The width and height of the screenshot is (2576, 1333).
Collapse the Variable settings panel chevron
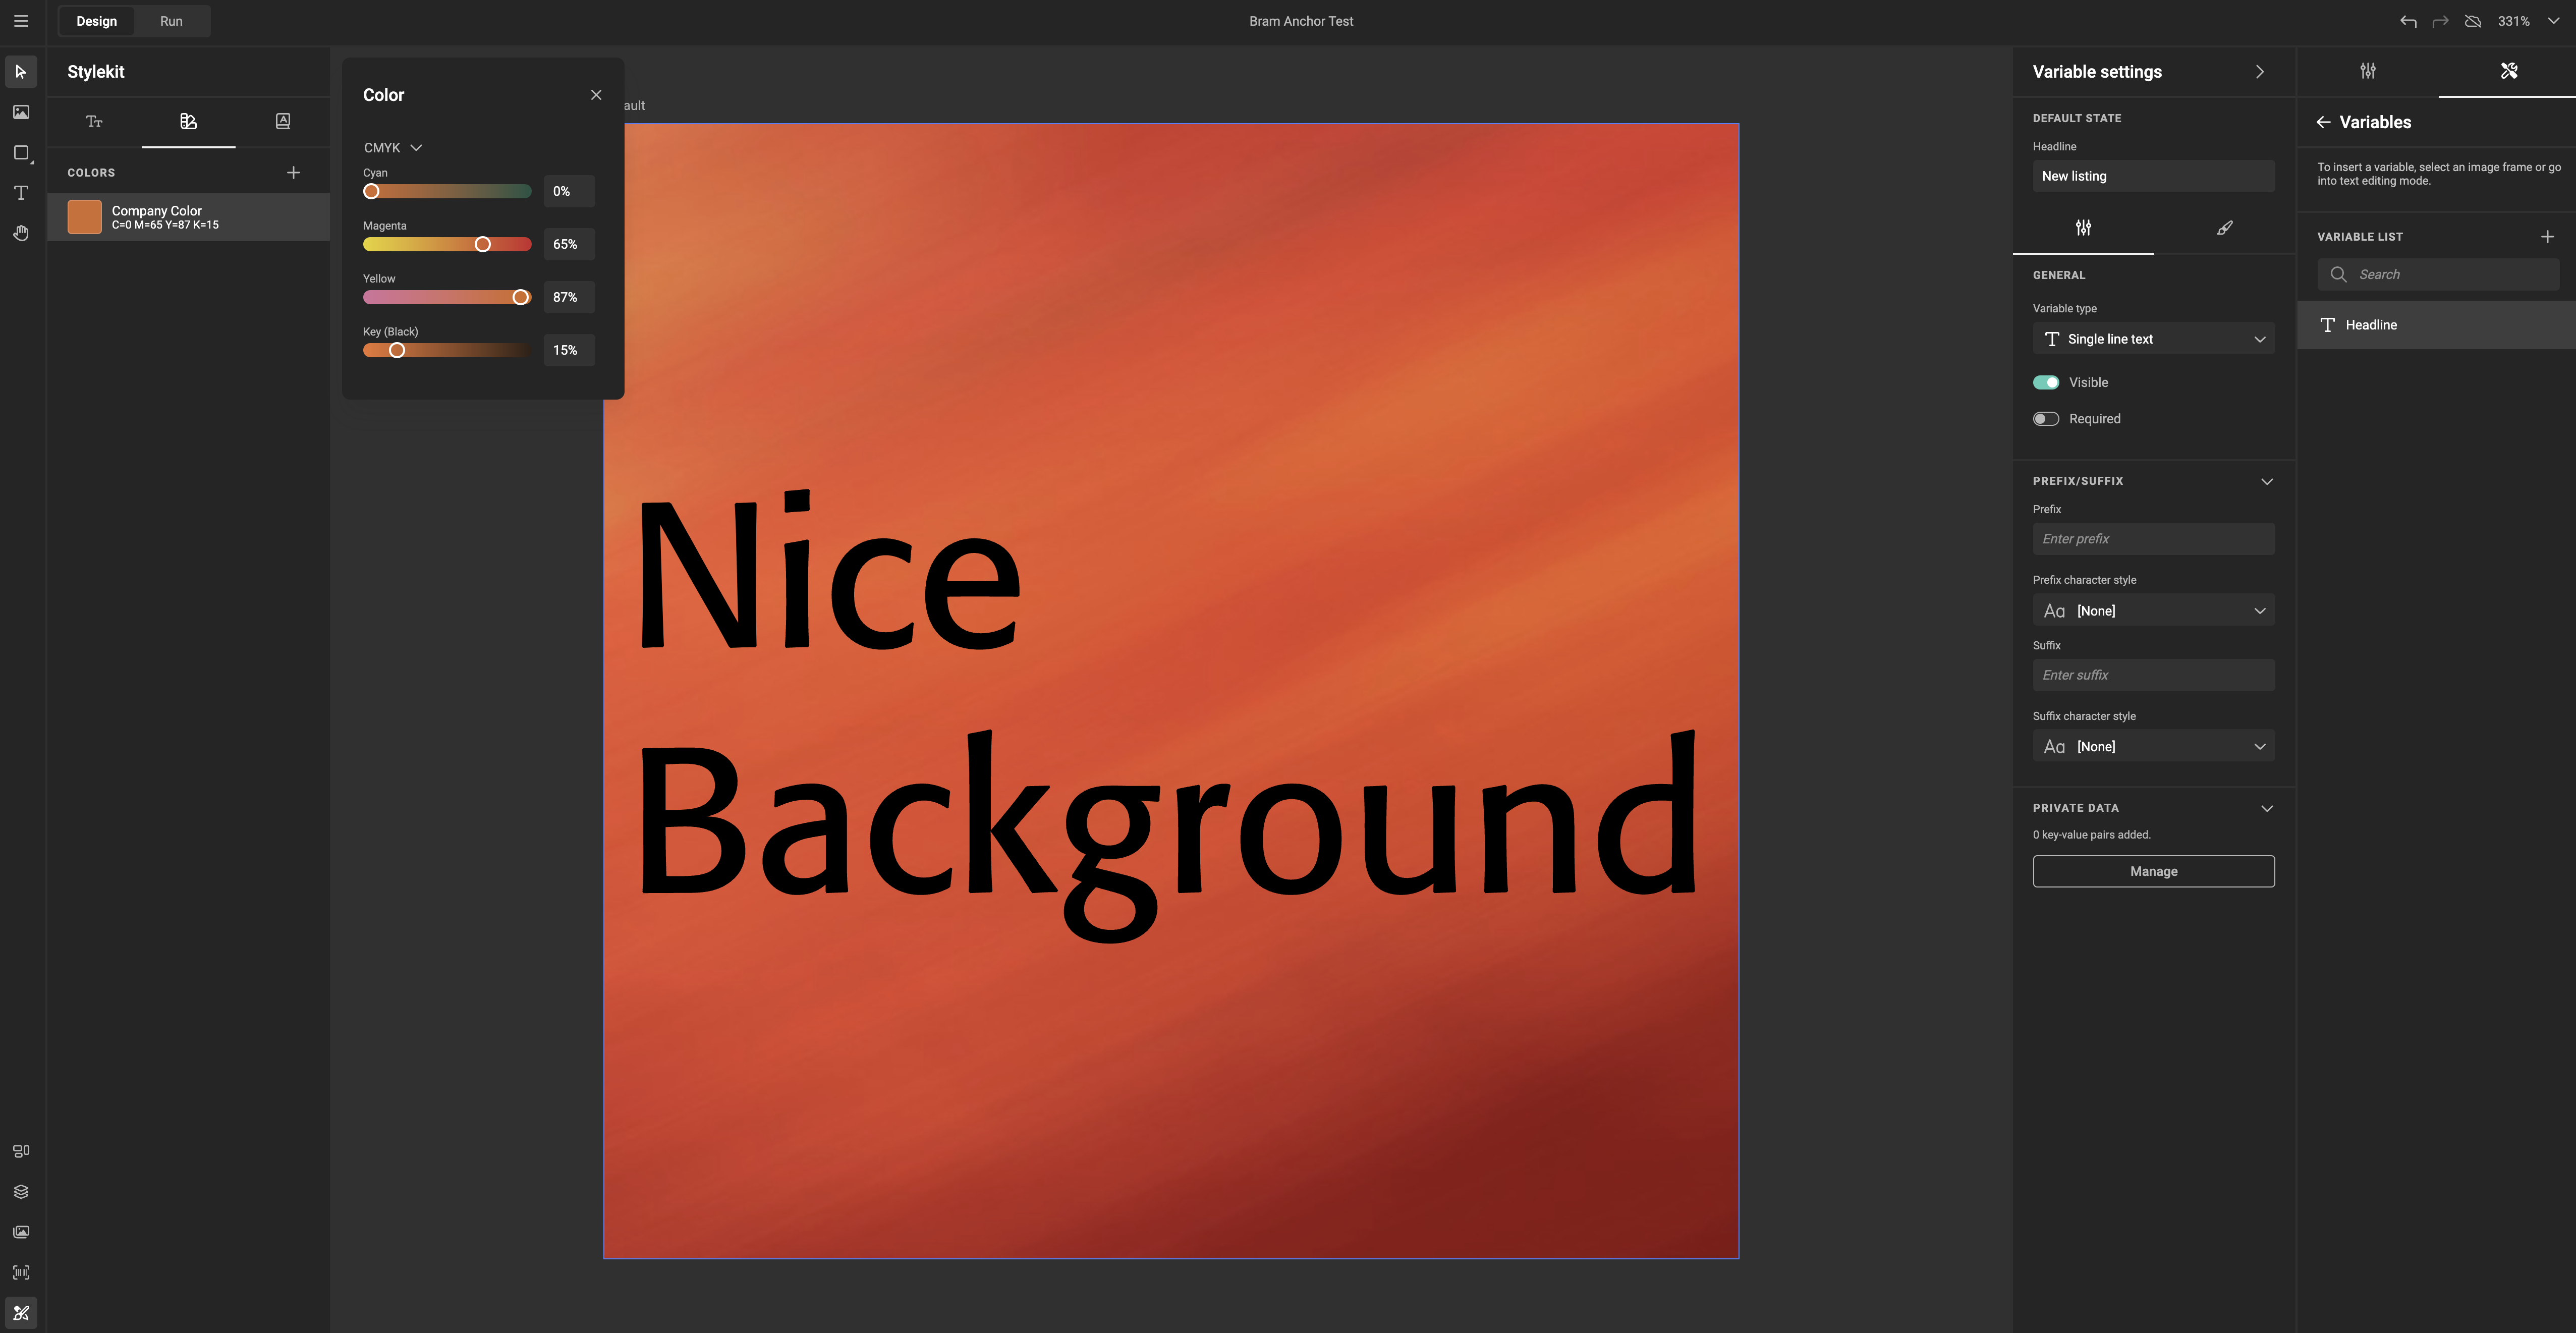click(x=2259, y=72)
